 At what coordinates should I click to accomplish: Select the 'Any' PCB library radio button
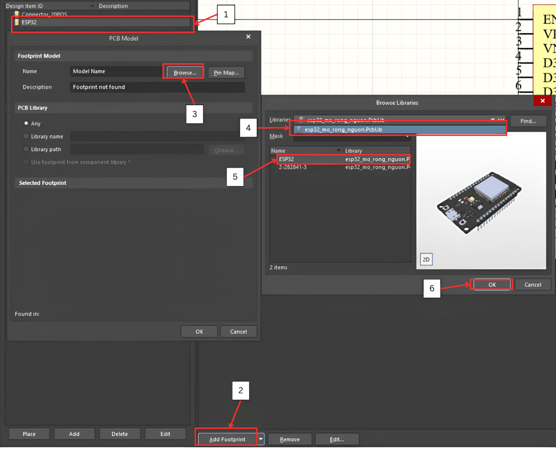[26, 123]
